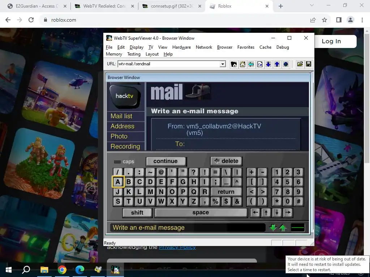Viewport: 370px width, 277px height.
Task: Open the Debug menu
Action: point(283,47)
